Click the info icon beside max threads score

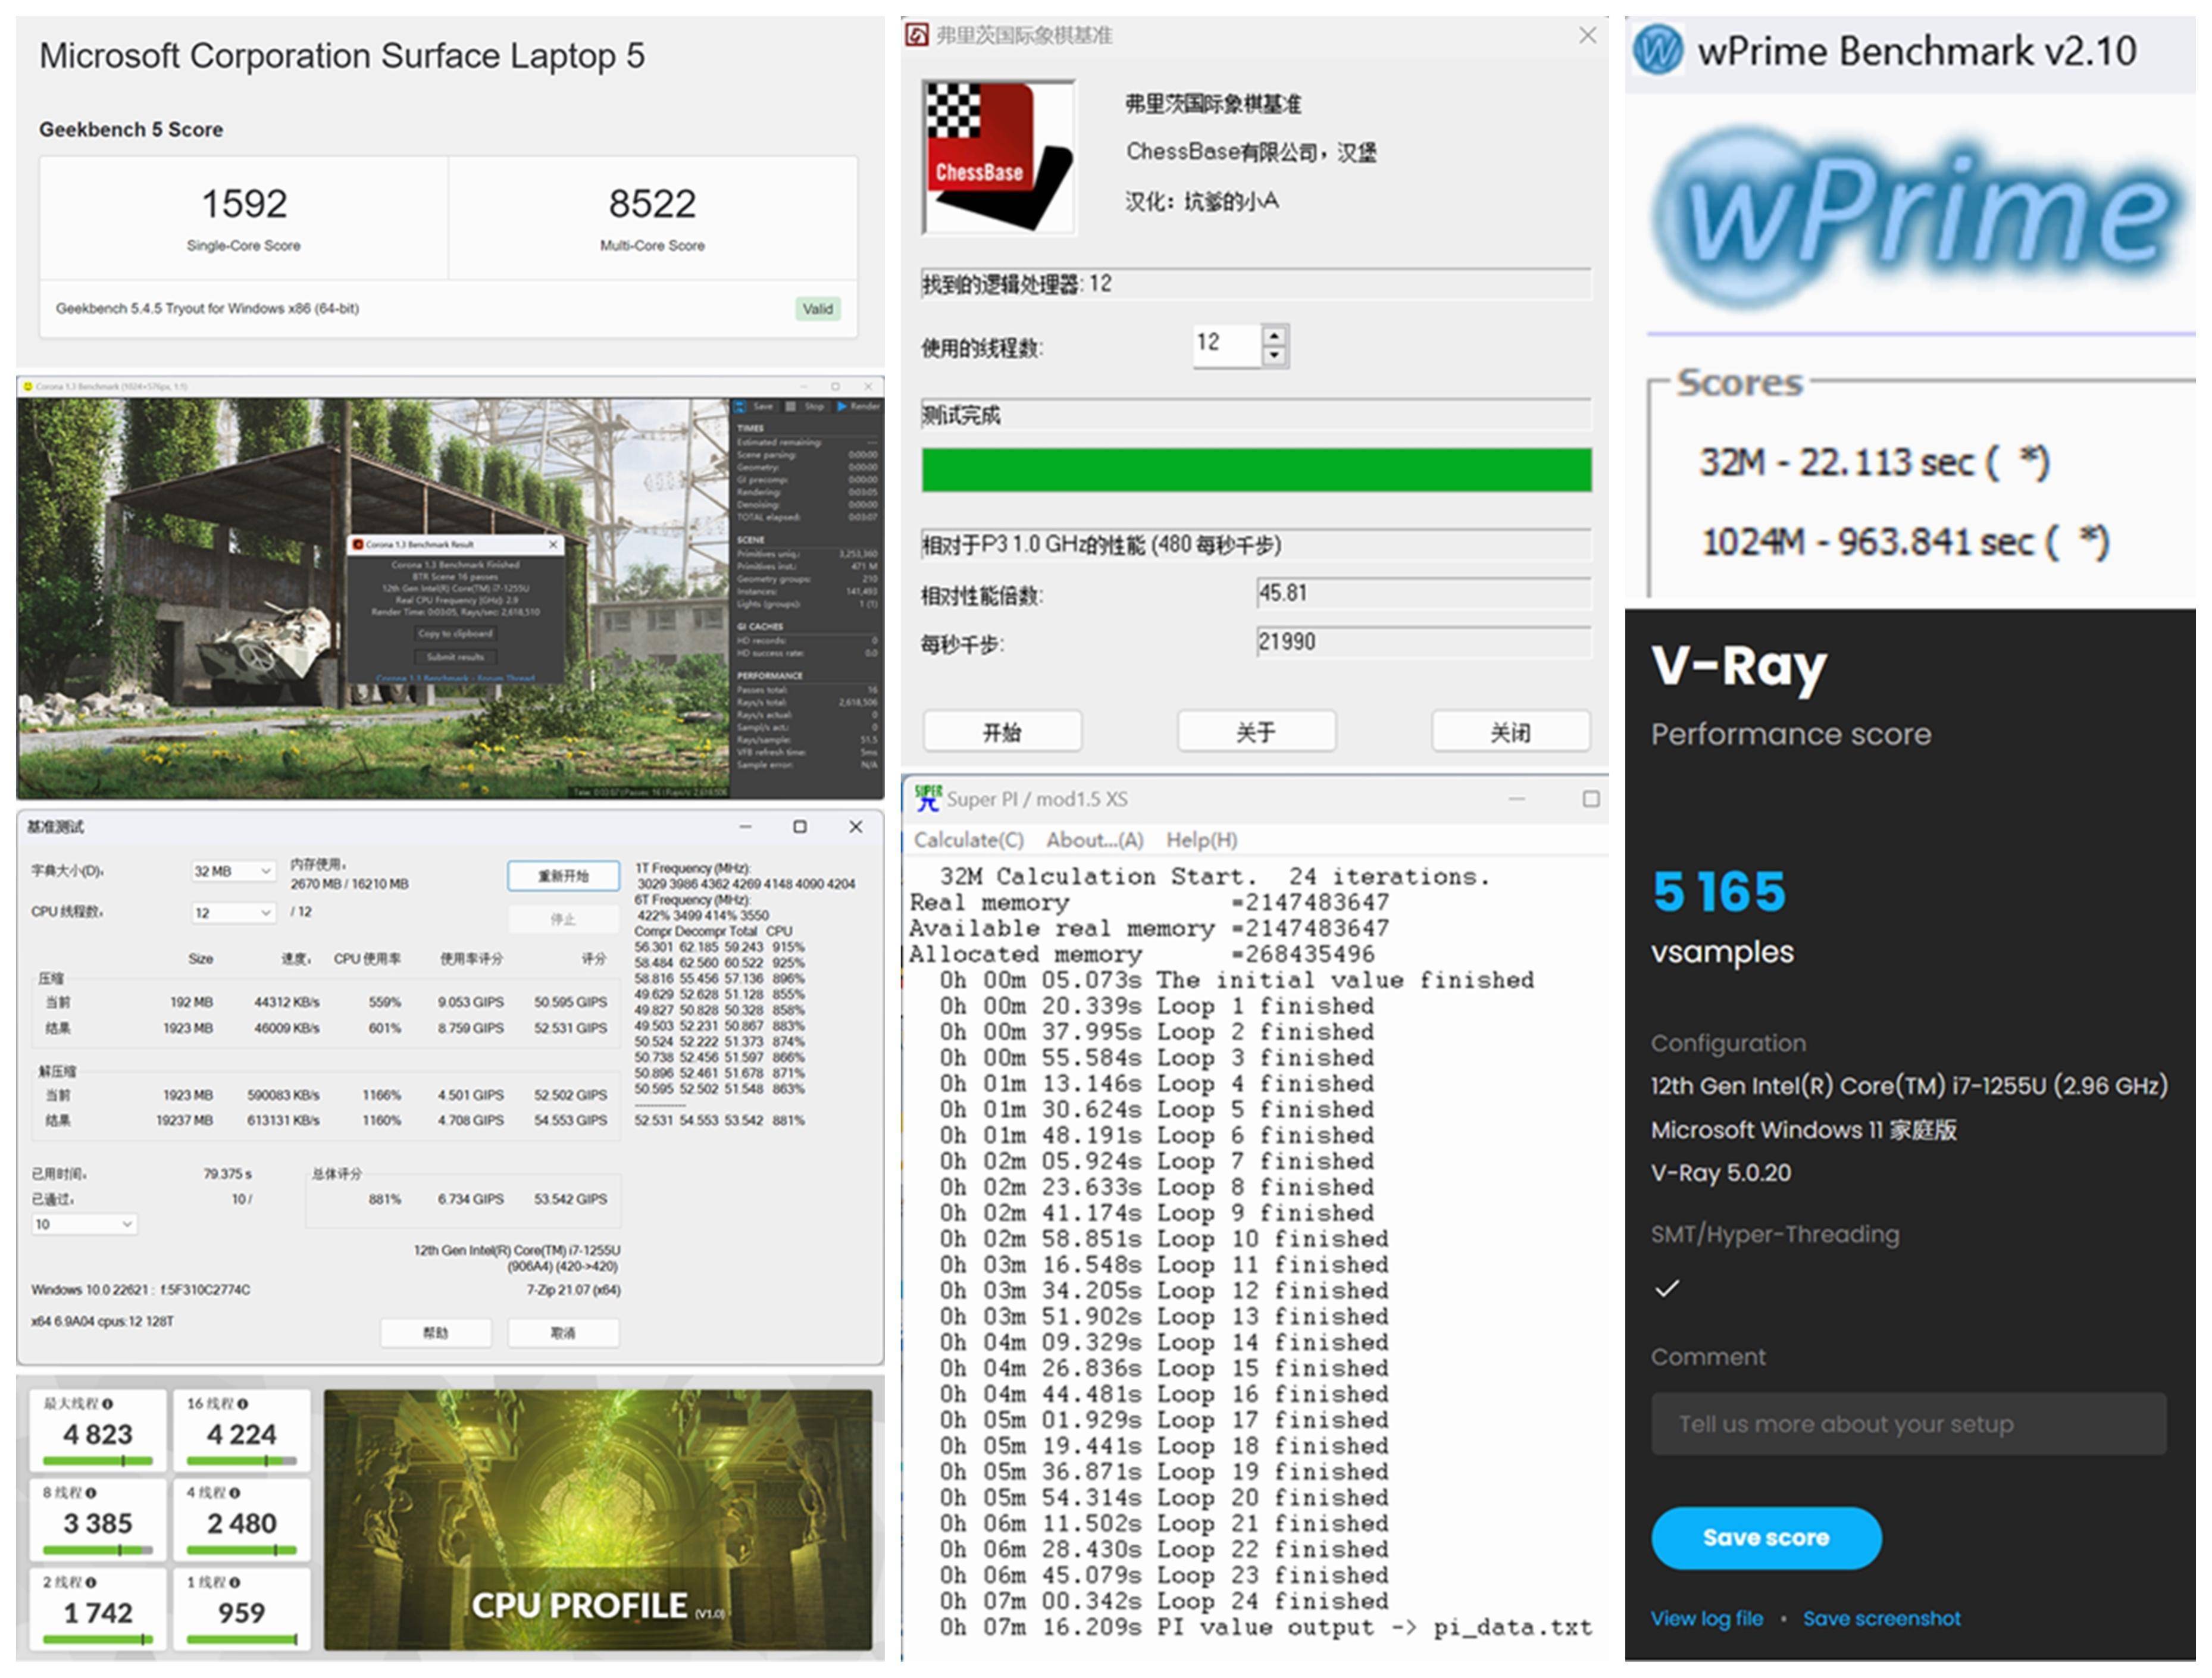pos(107,1404)
